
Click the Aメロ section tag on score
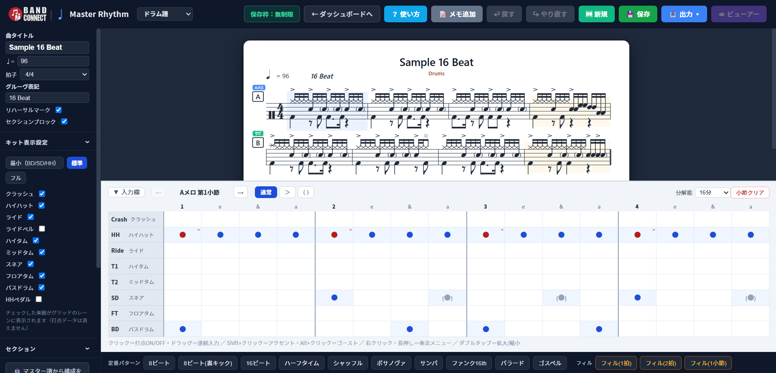pyautogui.click(x=259, y=87)
